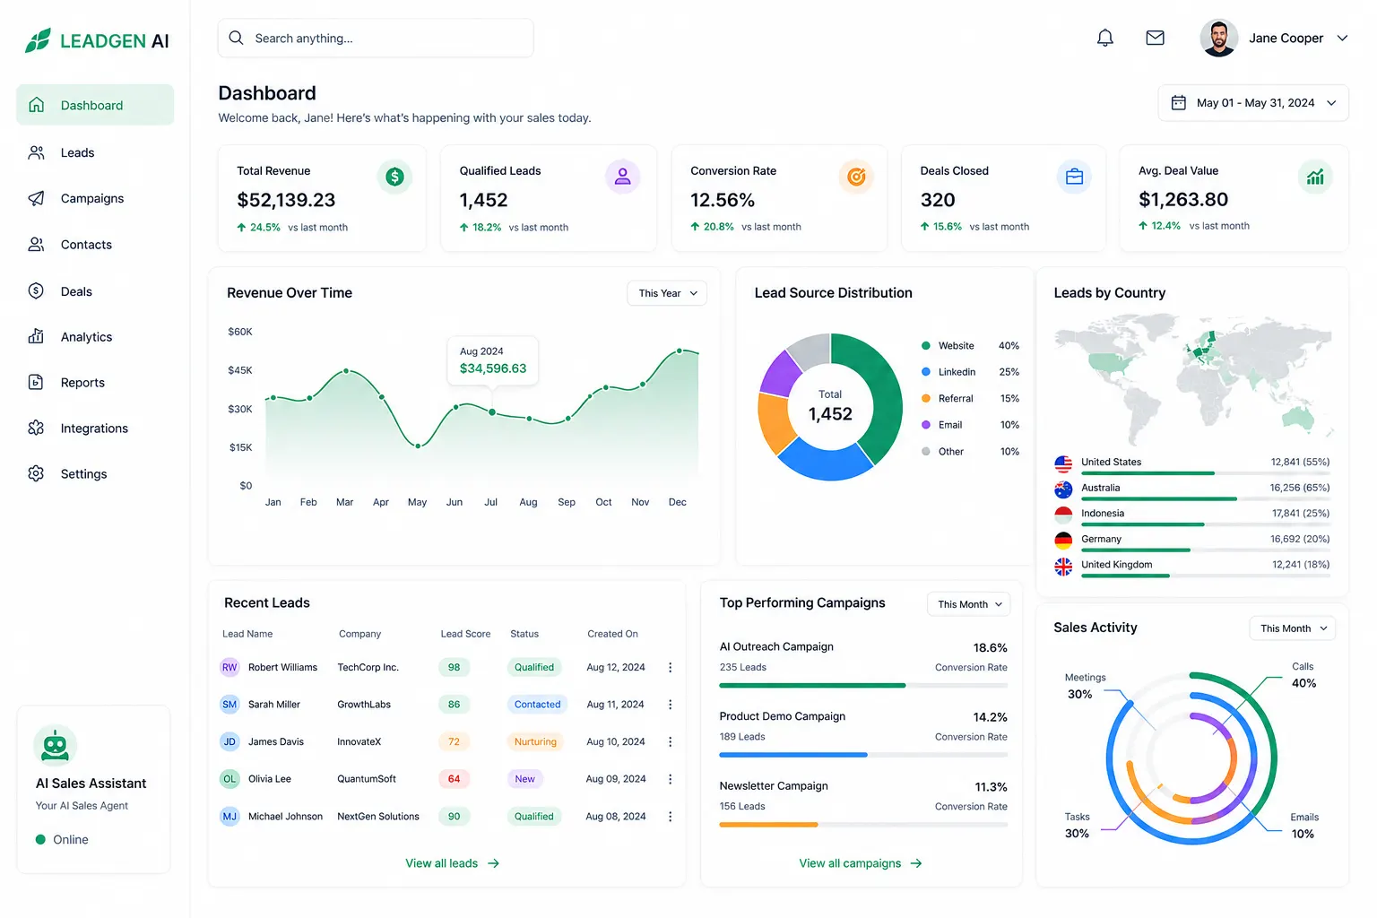
Task: Click the View all campaigns link
Action: (x=861, y=863)
